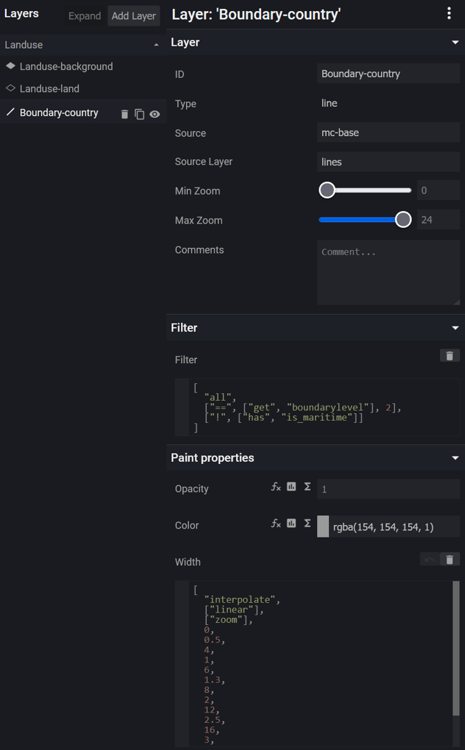Select the Landuse-land layer
Image resolution: width=465 pixels, height=750 pixels.
[x=49, y=89]
